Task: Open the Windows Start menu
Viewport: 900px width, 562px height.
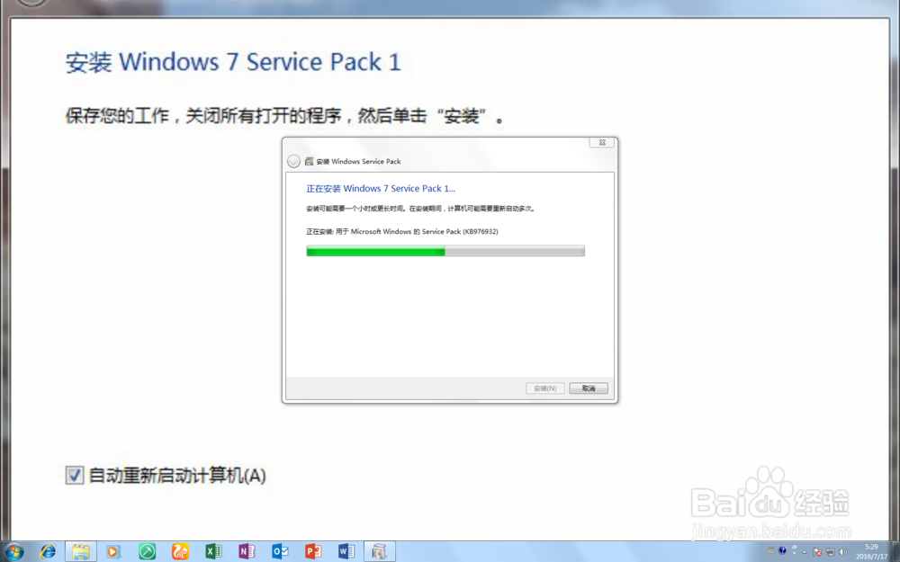Action: (13, 552)
